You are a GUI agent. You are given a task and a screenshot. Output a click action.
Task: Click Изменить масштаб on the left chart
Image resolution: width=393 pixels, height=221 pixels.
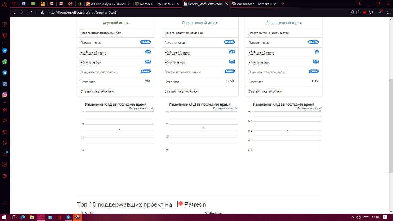coord(141,108)
